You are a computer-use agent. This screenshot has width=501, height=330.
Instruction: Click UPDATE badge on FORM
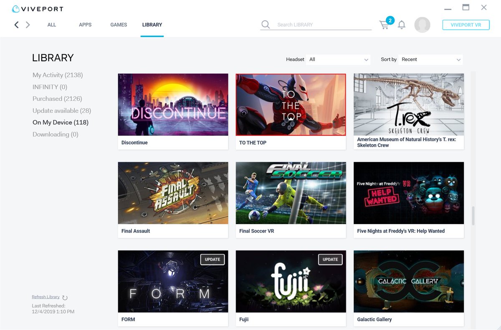pyautogui.click(x=213, y=259)
